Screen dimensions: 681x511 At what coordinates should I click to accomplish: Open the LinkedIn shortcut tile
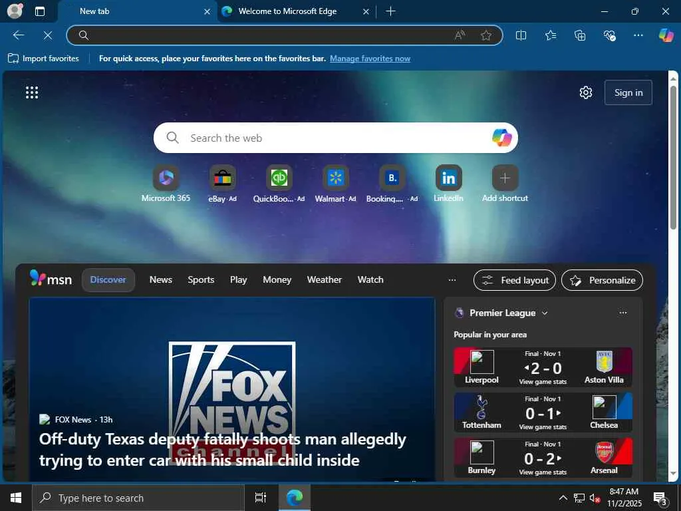point(449,184)
